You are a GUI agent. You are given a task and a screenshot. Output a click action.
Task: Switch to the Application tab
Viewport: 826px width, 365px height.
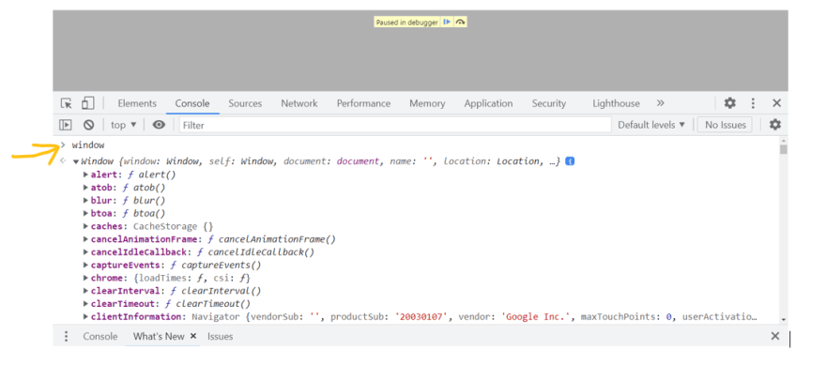(x=488, y=103)
